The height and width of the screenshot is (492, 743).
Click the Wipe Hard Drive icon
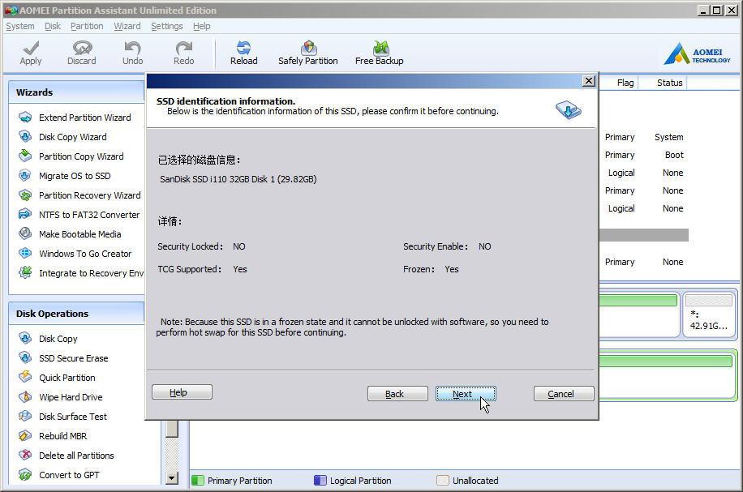25,397
